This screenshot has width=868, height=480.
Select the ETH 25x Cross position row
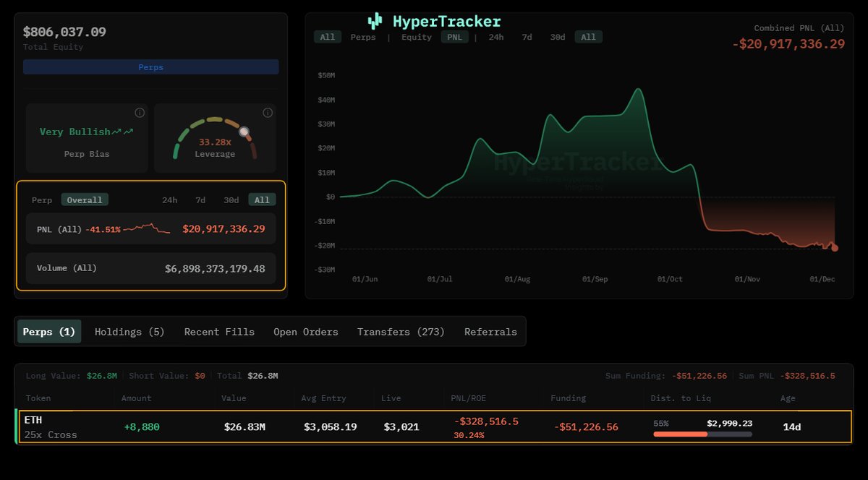click(434, 427)
